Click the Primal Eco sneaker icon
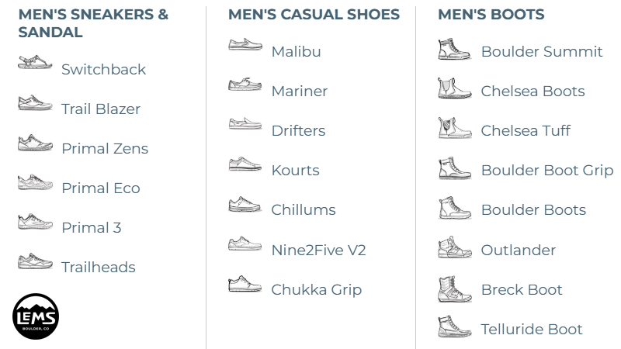Image resolution: width=621 pixels, height=349 pixels. pyautogui.click(x=35, y=182)
